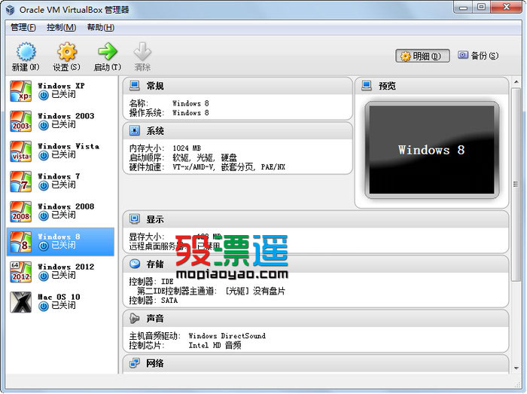The height and width of the screenshot is (394, 527).
Task: Click power state icon under Windows 2012
Action: tap(44, 276)
